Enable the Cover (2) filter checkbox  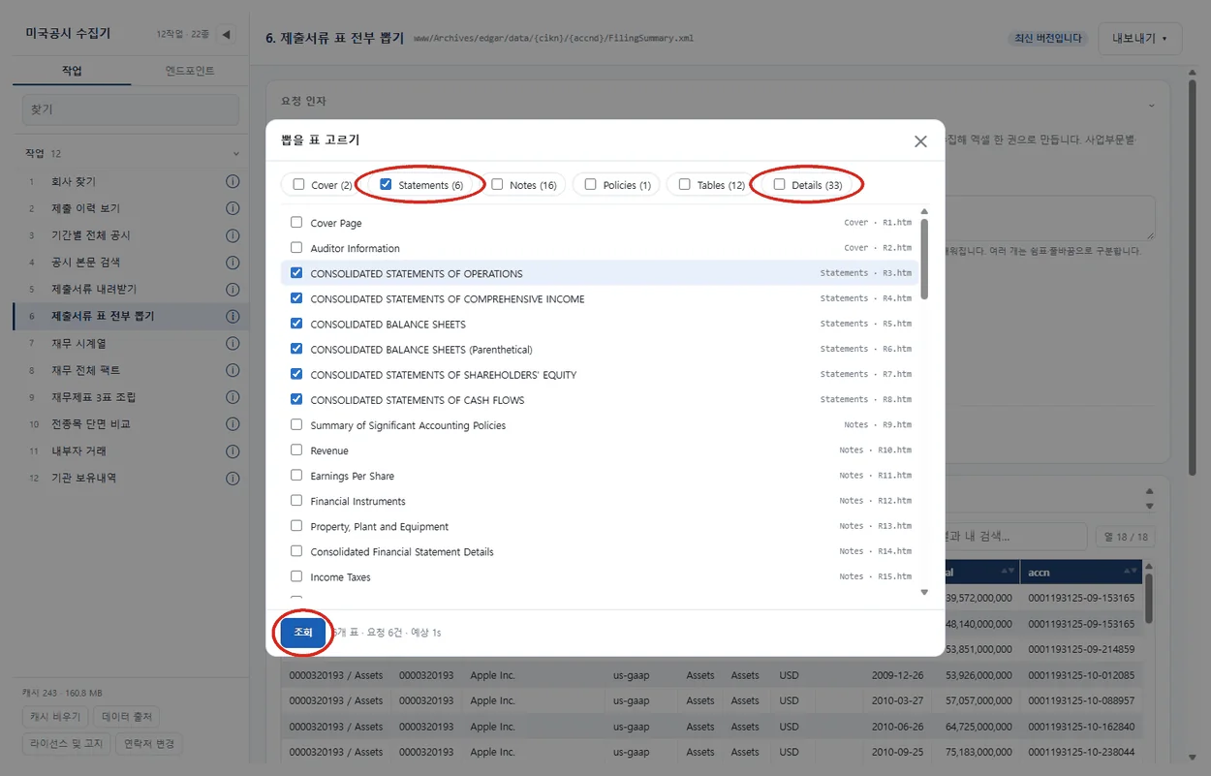[298, 185]
